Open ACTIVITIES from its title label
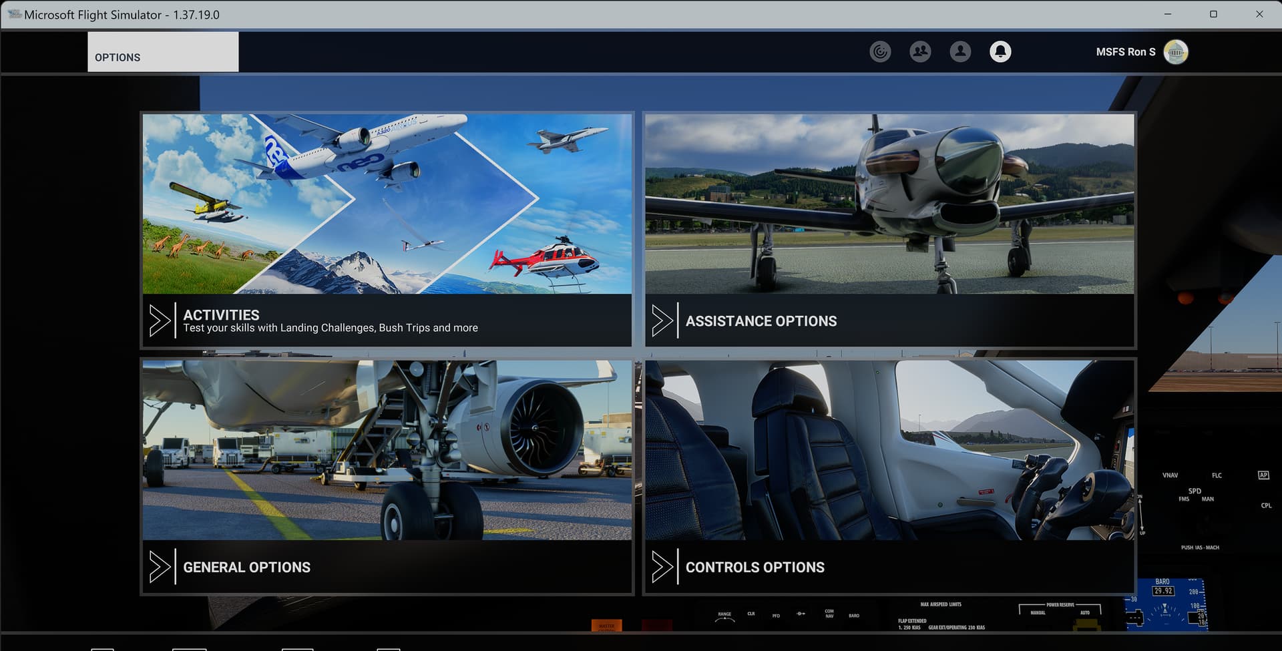 tap(221, 314)
